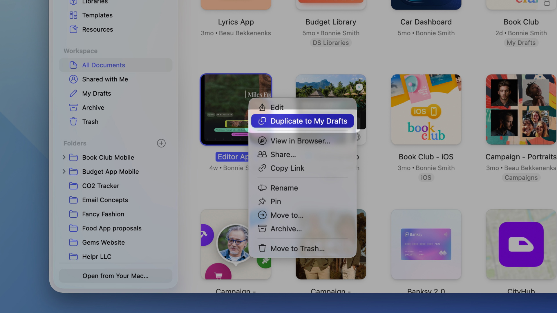This screenshot has height=313, width=557.
Task: Click the Campaigns tag under Campaign - Portraits
Action: (x=521, y=177)
